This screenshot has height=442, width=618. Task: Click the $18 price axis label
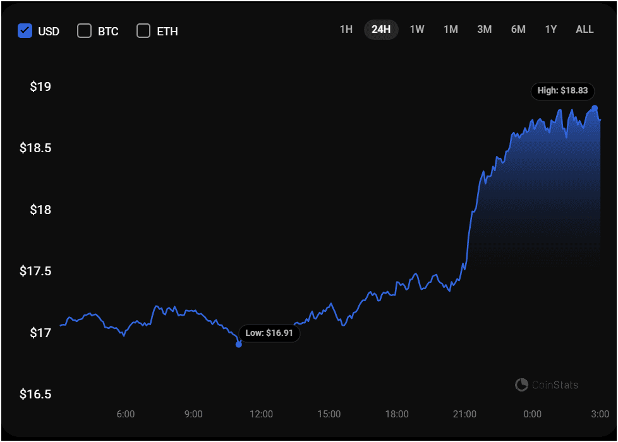40,210
